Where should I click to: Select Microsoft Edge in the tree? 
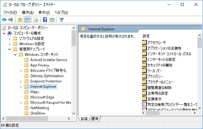[x=42, y=97]
